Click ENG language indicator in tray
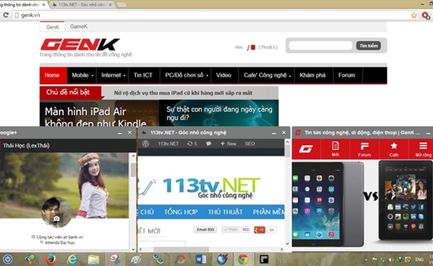This screenshot has width=433, height=266. coord(419,260)
